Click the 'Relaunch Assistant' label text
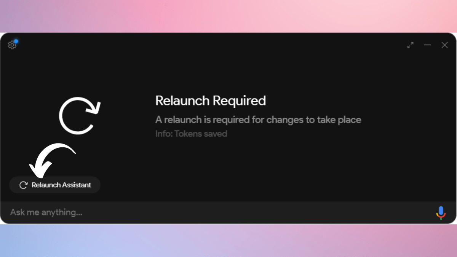Image resolution: width=457 pixels, height=257 pixels. pyautogui.click(x=61, y=185)
